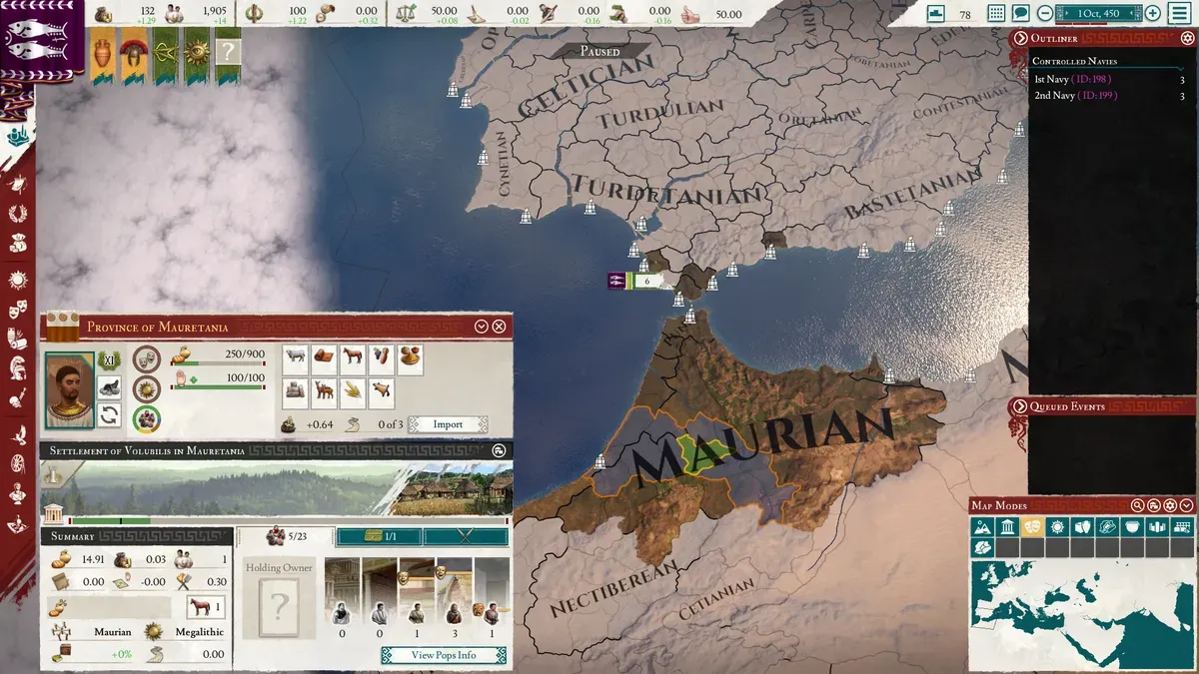Click the loyalty laurel XI badge
This screenshot has width=1199, height=674.
pyautogui.click(x=109, y=360)
